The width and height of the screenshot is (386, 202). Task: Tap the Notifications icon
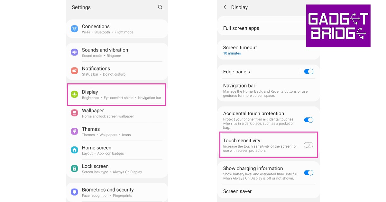tap(75, 71)
